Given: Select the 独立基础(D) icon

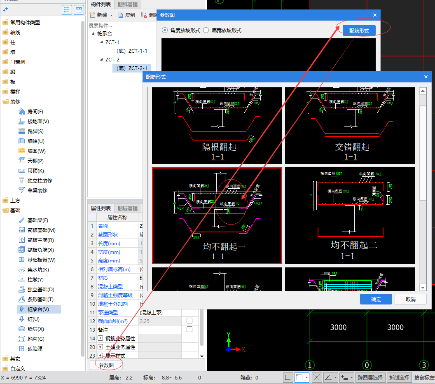Looking at the screenshot, I should 22,289.
